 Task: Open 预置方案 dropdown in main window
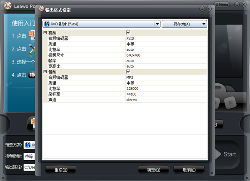pos(29,145)
